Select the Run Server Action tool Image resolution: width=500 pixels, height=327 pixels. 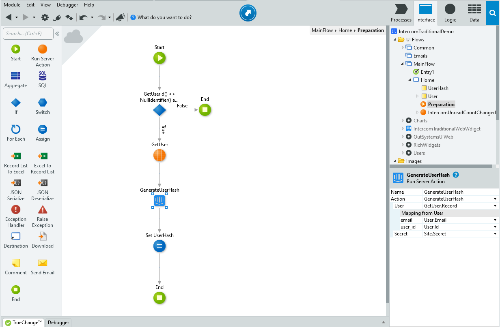43,56
